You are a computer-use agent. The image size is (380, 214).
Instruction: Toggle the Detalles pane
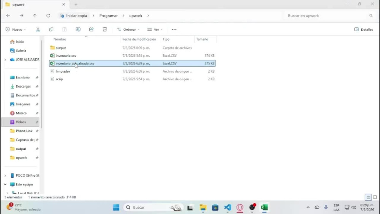(364, 29)
